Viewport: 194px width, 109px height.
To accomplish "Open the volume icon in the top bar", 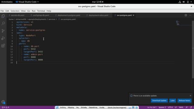I will point(184,2).
